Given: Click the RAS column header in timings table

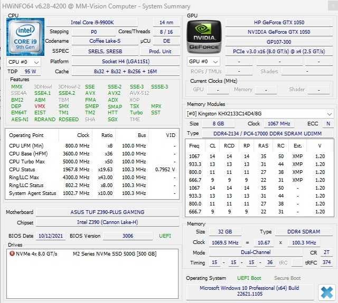Looking at the screenshot, I should (263, 146).
